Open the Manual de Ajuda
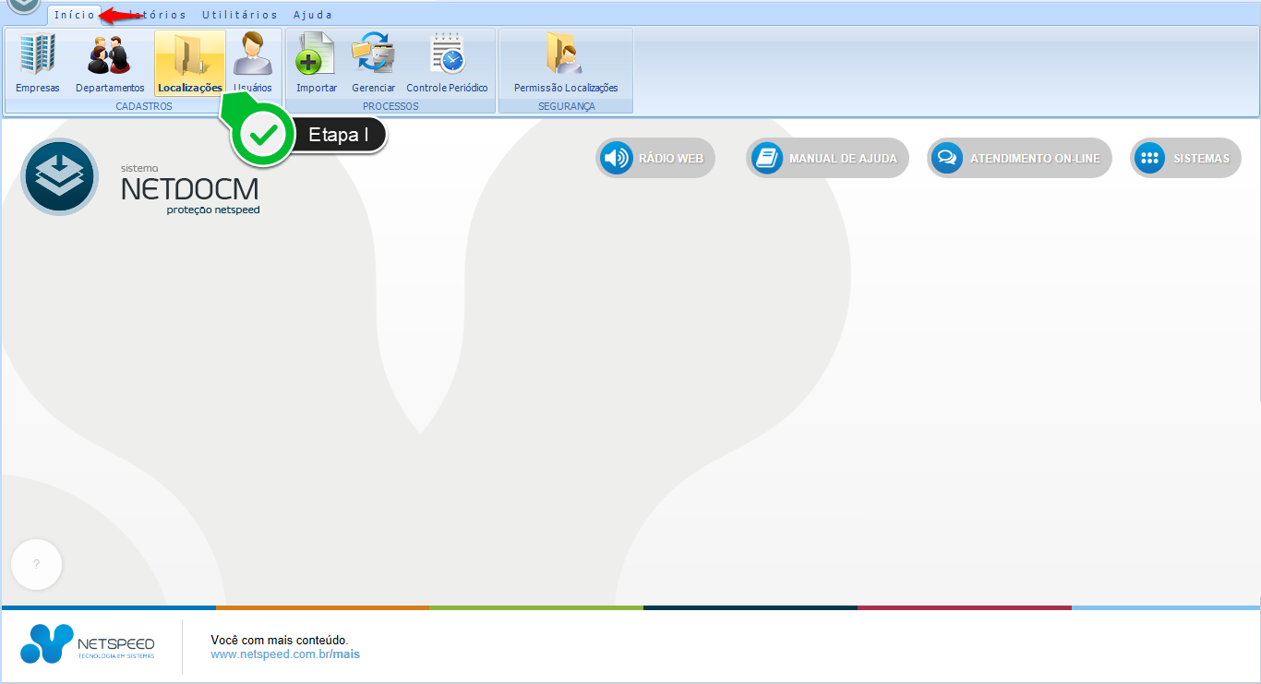1261x684 pixels. point(827,158)
